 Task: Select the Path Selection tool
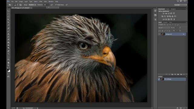click(x=8, y=57)
